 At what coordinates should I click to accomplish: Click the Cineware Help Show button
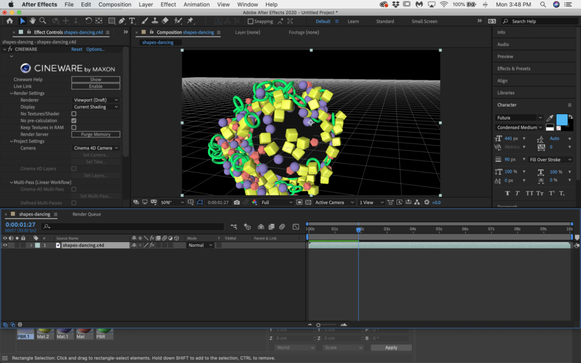[95, 79]
